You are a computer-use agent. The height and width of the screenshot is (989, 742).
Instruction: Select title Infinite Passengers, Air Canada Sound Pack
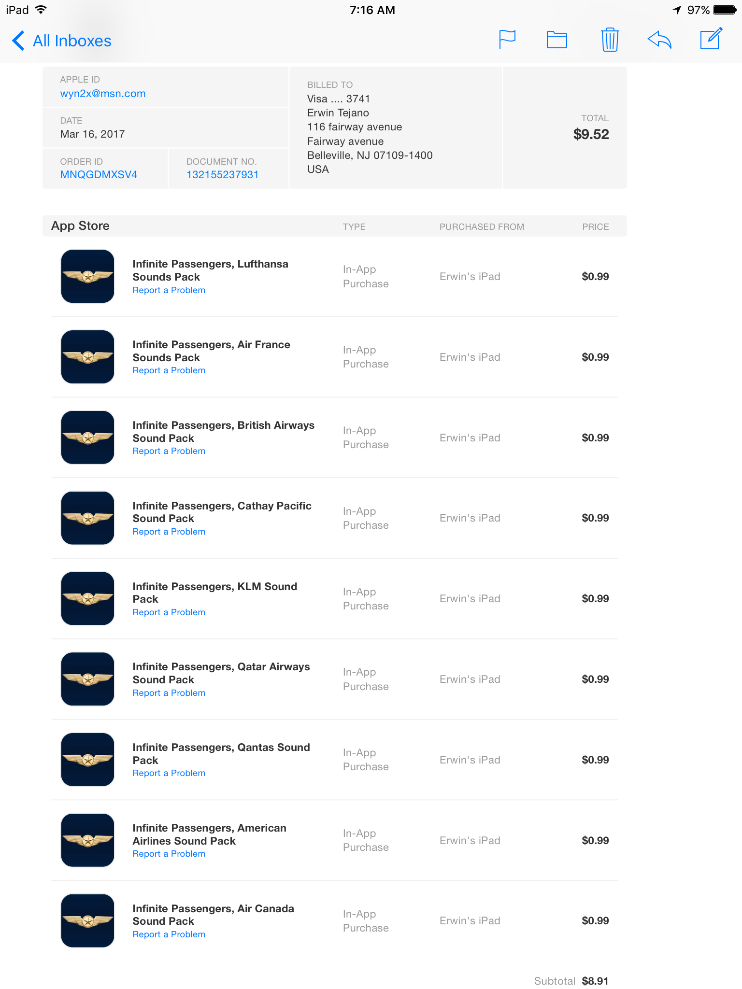[x=214, y=915]
